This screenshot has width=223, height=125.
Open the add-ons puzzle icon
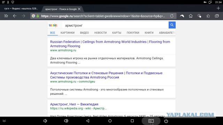(x=208, y=16)
